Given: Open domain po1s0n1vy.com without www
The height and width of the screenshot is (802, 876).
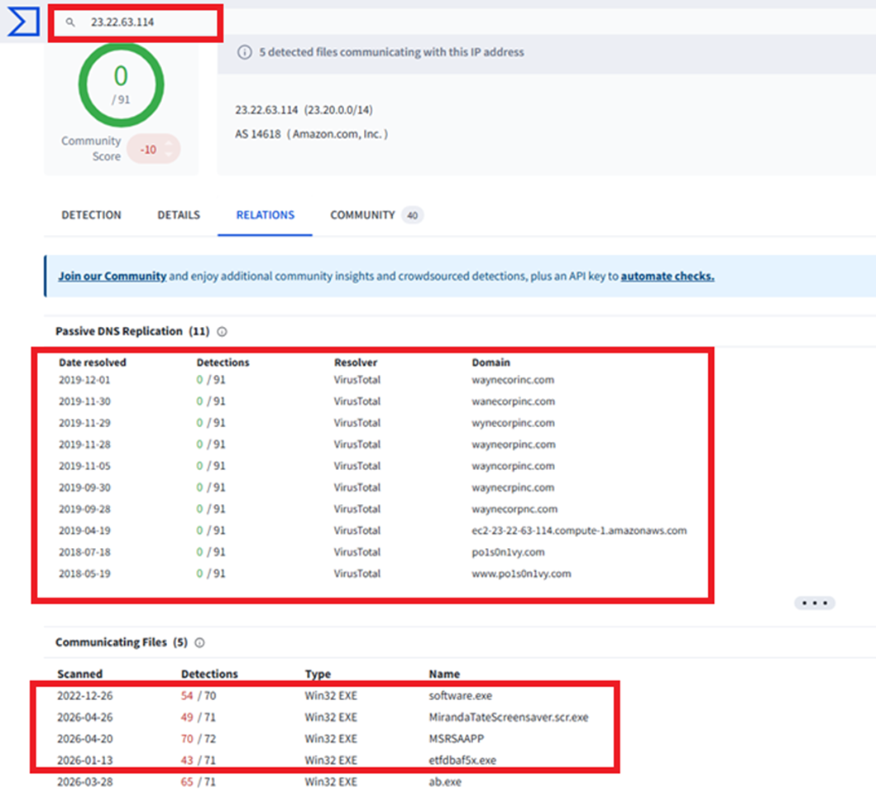Looking at the screenshot, I should tap(508, 552).
